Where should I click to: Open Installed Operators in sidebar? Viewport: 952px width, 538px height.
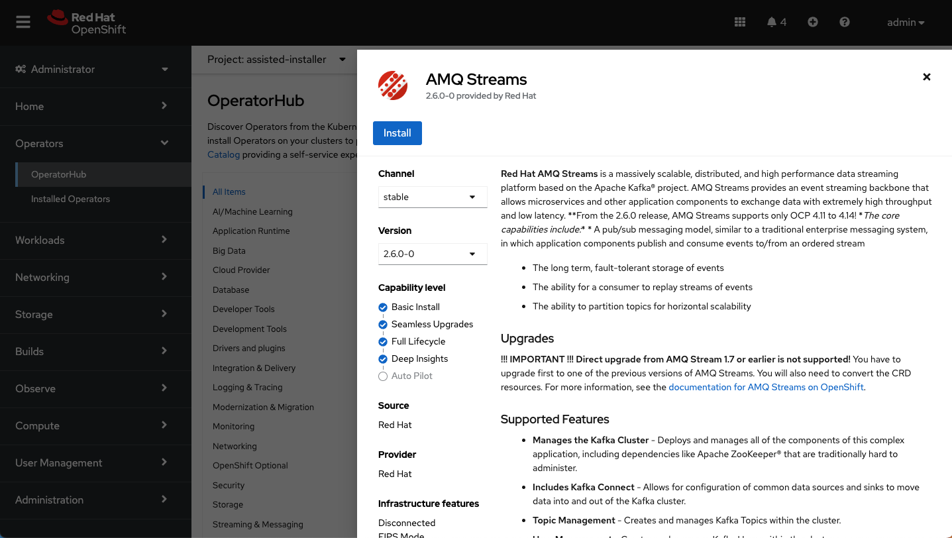tap(70, 199)
